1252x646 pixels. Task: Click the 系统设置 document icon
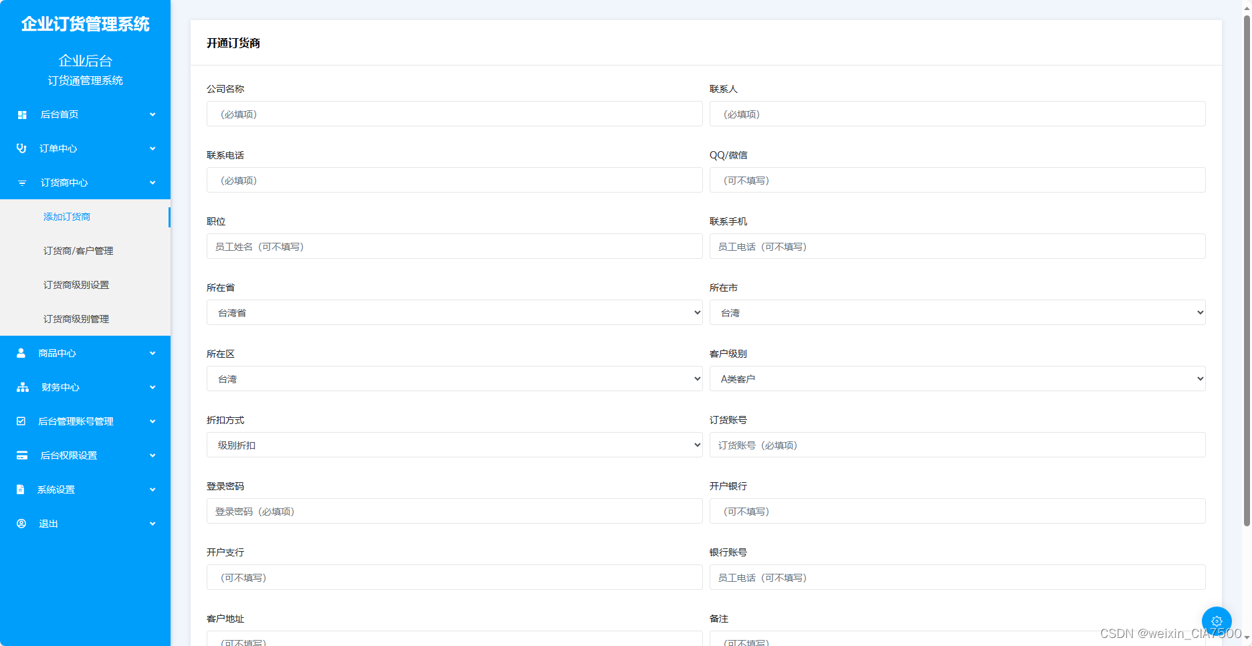pyautogui.click(x=20, y=490)
